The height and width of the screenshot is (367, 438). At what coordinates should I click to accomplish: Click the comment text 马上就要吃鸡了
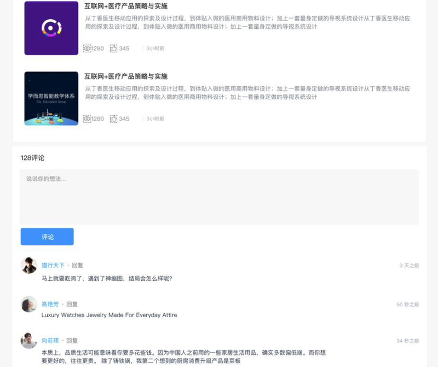(107, 279)
